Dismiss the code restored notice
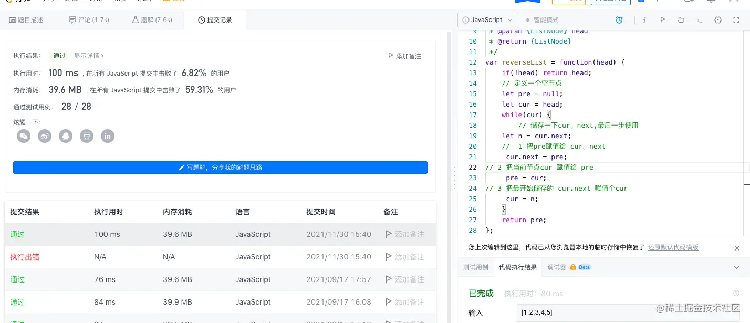This screenshot has width=750, height=323. (737, 248)
